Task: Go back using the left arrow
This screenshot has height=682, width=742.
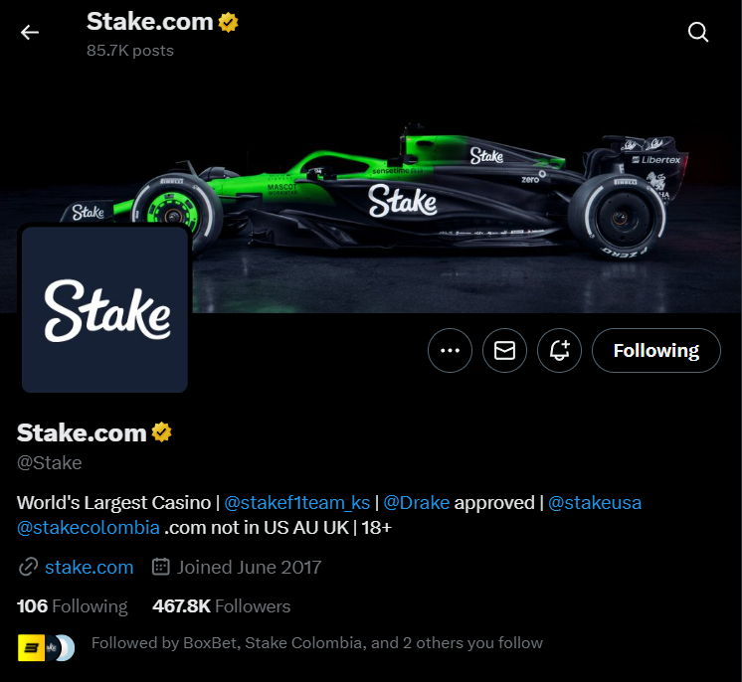Action: click(x=30, y=32)
